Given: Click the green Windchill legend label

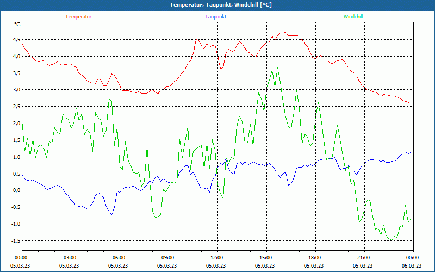Looking at the screenshot, I should pyautogui.click(x=353, y=17).
